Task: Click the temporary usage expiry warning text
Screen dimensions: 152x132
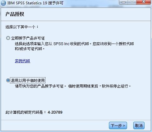Action: click(x=73, y=86)
